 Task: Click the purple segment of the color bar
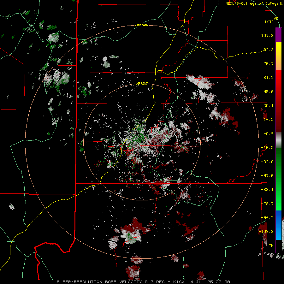tap(279, 35)
